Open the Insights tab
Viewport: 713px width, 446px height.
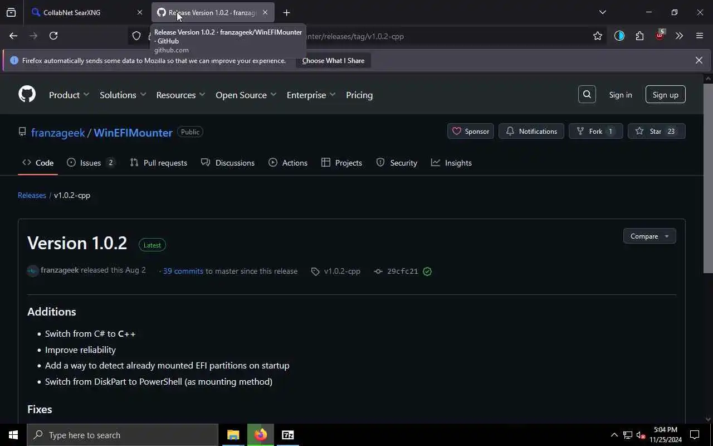452,163
